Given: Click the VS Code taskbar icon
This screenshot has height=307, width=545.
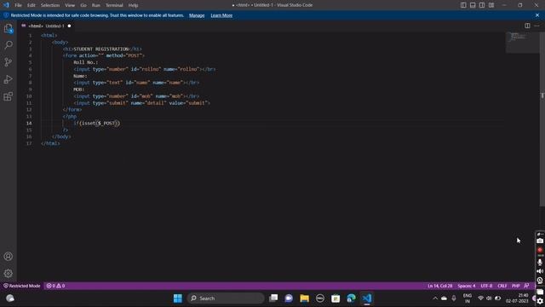Looking at the screenshot, I should point(367,298).
